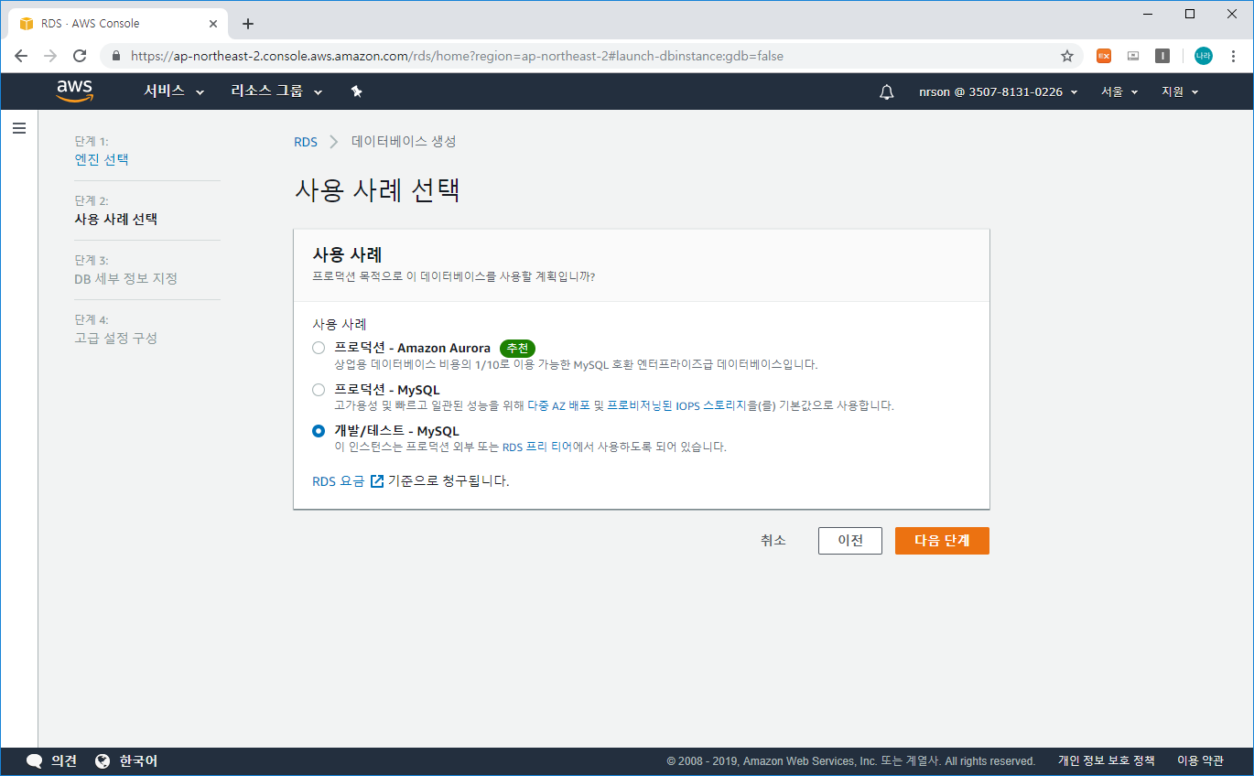This screenshot has height=776, width=1254.
Task: Click the RDS breadcrumb link
Action: coord(306,142)
